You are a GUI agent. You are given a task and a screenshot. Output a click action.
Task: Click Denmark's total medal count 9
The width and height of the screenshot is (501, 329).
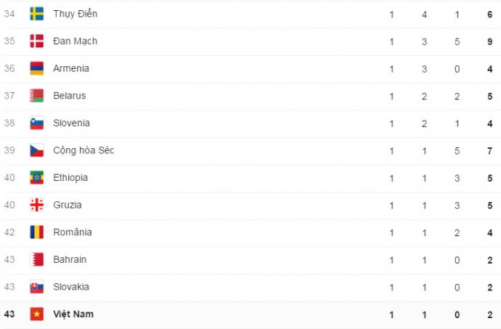point(491,41)
